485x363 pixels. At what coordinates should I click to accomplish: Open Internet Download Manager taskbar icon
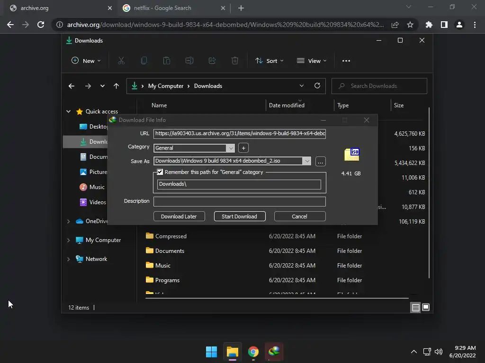pos(274,352)
